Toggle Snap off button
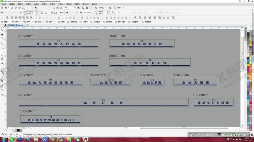This screenshot has height=142, width=254. 96,8
